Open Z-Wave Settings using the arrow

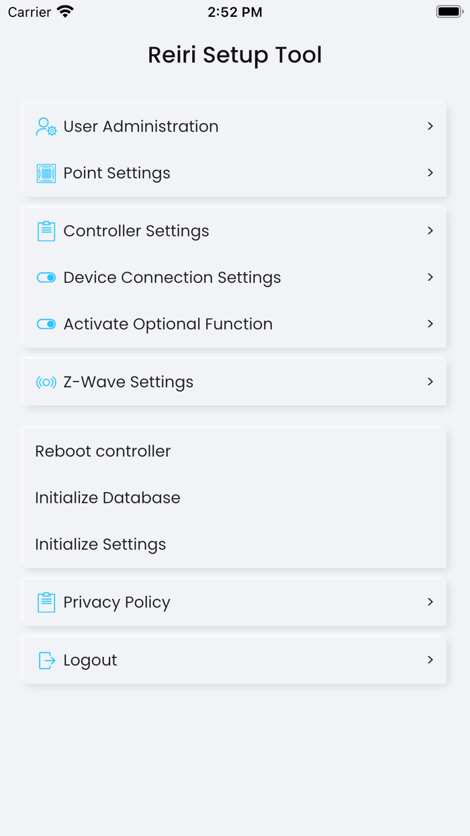point(430,382)
